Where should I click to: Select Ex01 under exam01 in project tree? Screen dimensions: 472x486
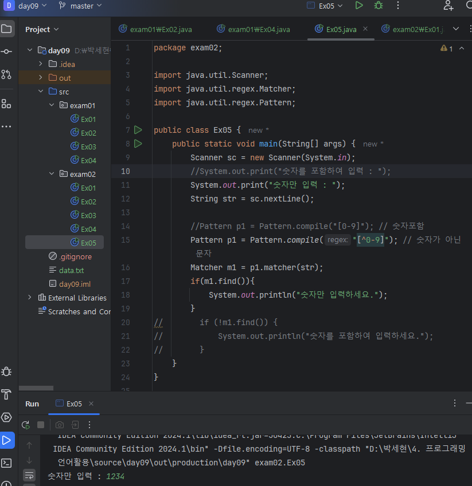83,119
